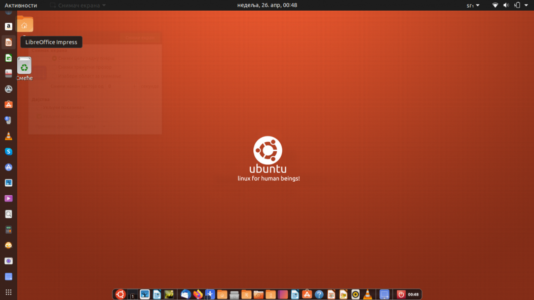Open the purple gradient square in dock

tap(283, 294)
